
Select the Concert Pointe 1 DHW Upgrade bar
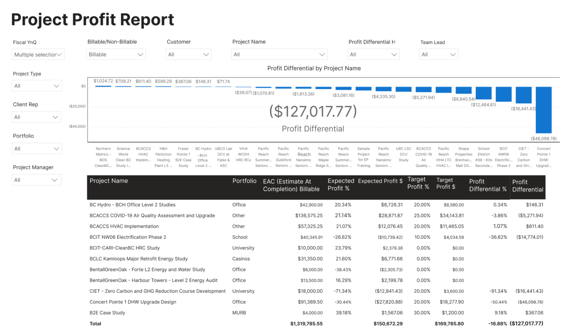coord(544,111)
